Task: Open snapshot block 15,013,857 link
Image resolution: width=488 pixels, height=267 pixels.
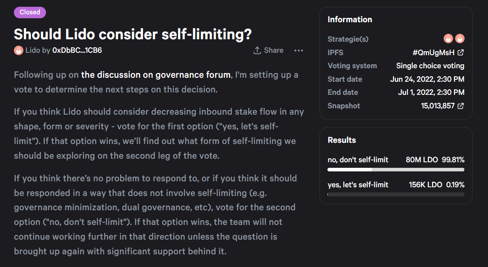Action: click(438, 106)
